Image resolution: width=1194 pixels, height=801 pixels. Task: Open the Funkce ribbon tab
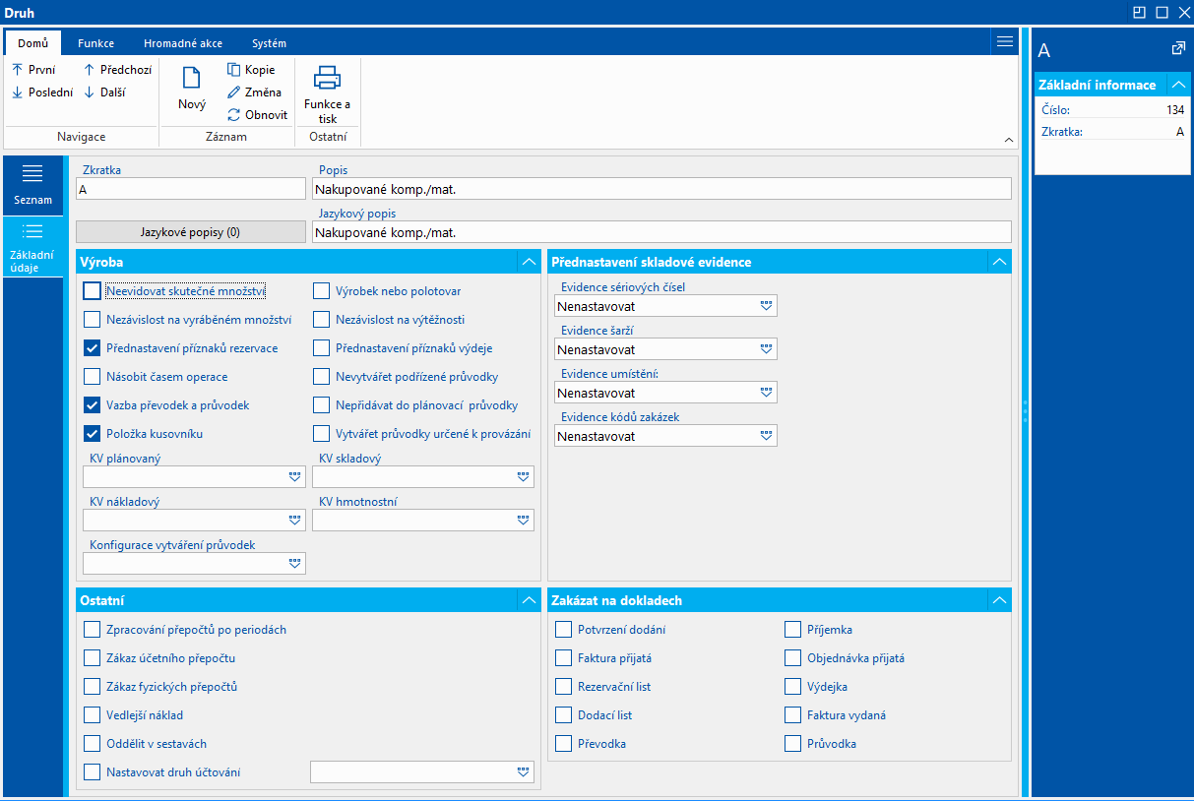(x=96, y=43)
